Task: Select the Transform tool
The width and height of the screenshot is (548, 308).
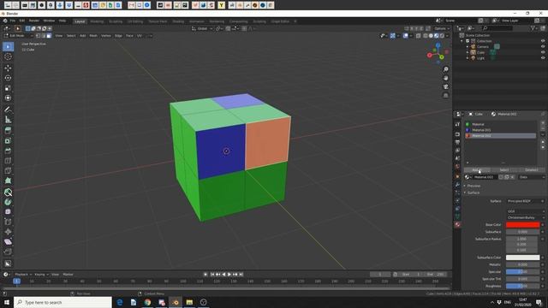Action: [x=8, y=98]
